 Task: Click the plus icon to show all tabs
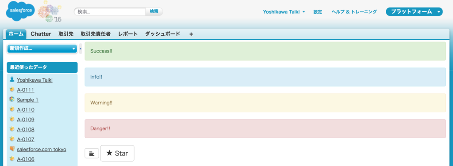coord(191,34)
